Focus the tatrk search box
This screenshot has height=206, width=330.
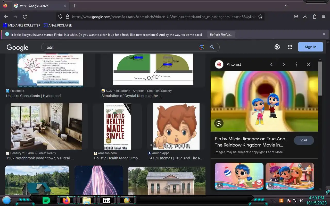point(121,47)
